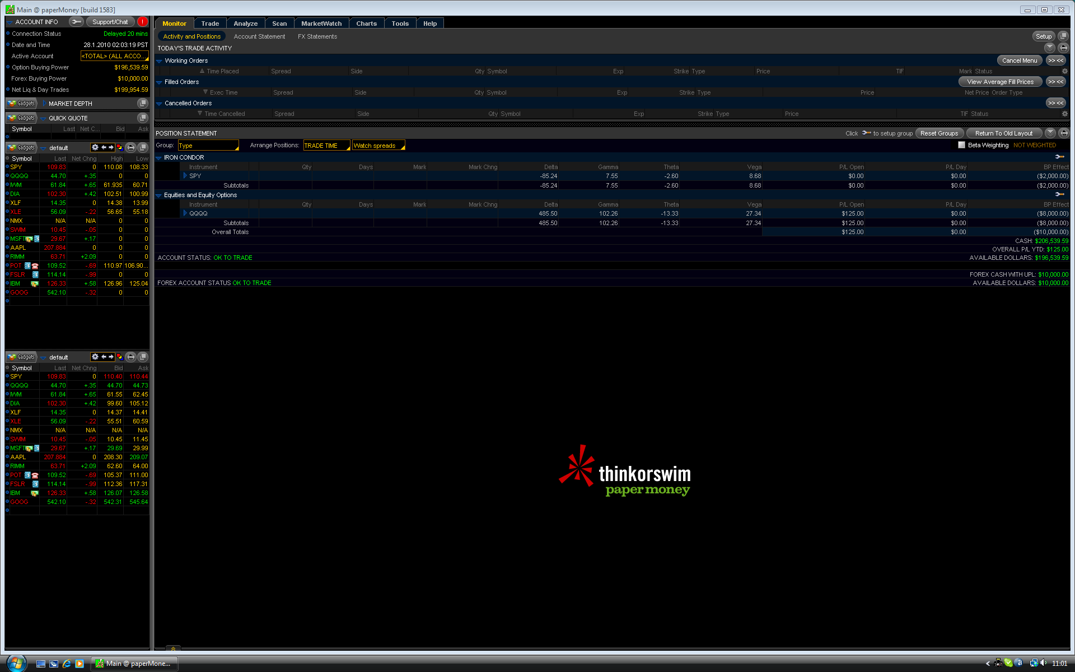Enable Beta Weighting checkbox
Image resolution: width=1075 pixels, height=672 pixels.
coord(962,145)
